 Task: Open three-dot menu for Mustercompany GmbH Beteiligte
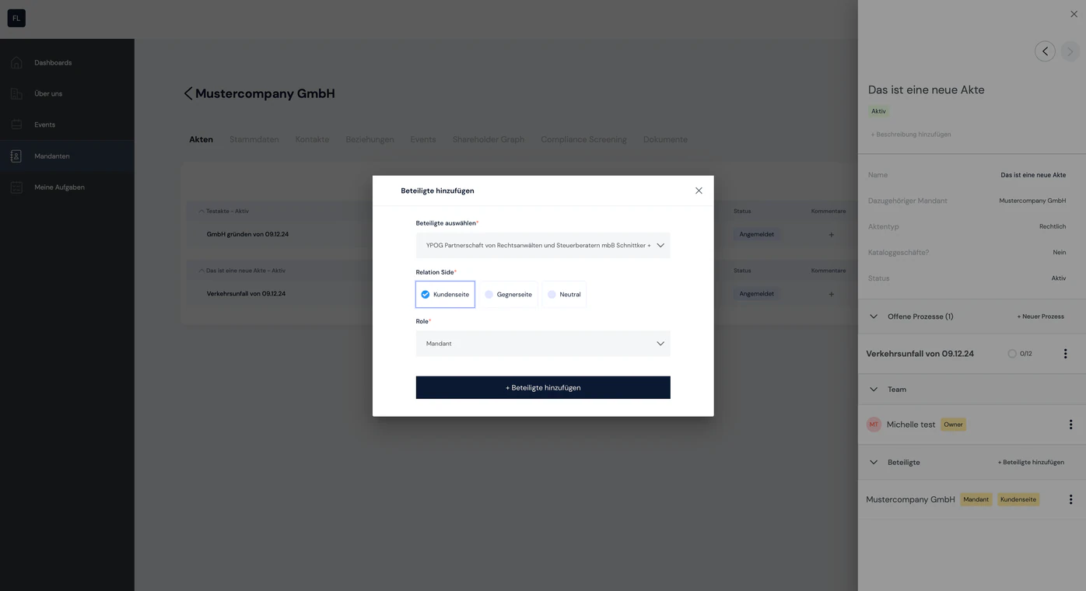click(1070, 499)
